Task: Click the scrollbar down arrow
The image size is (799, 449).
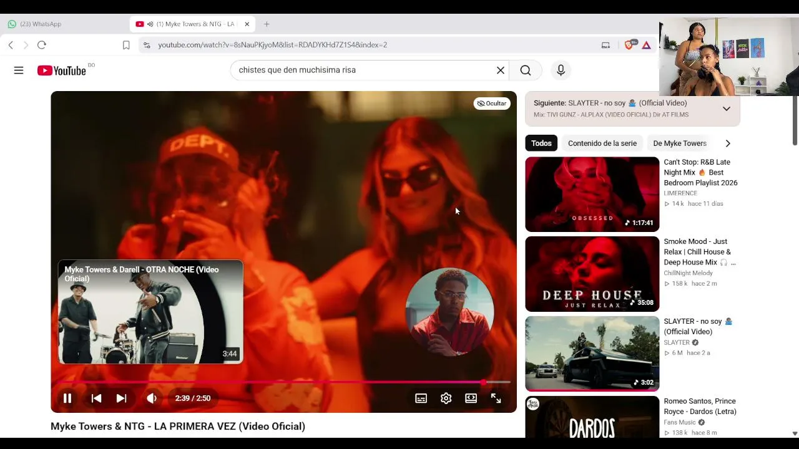Action: coord(795,433)
